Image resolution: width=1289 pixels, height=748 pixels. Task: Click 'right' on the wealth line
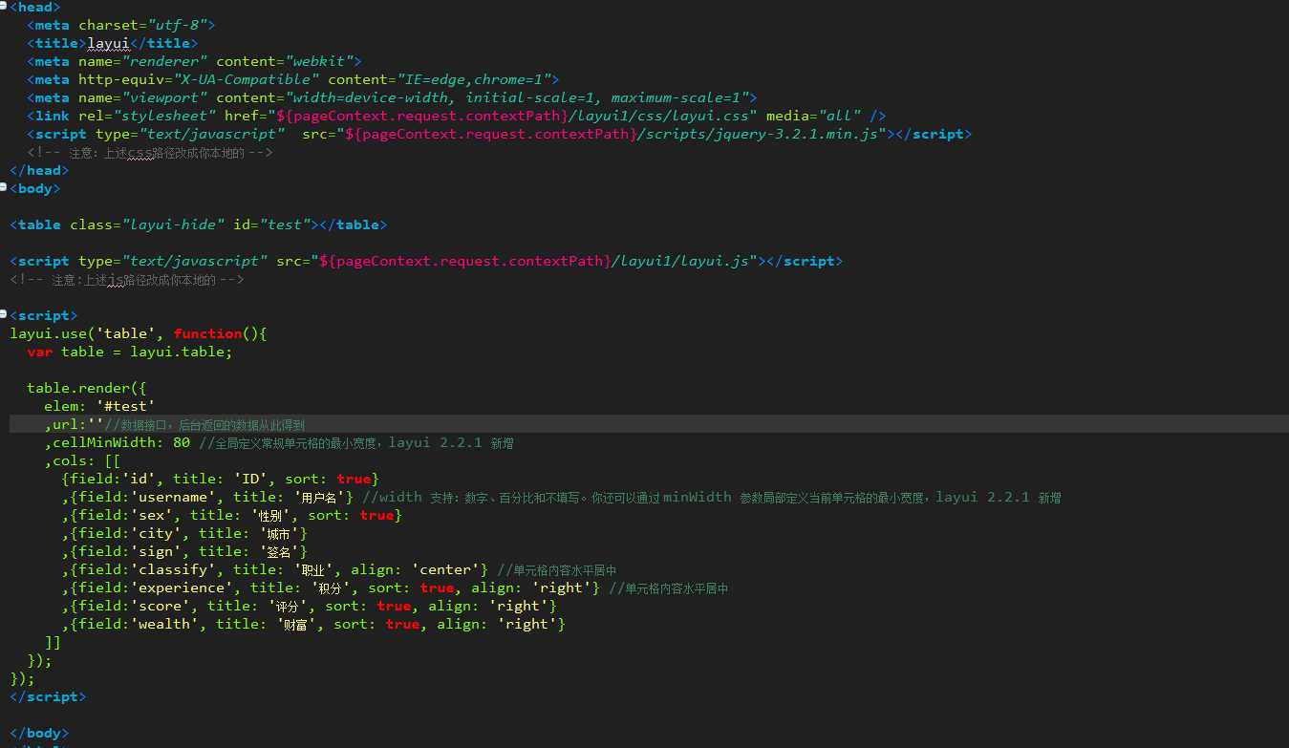tap(527, 624)
